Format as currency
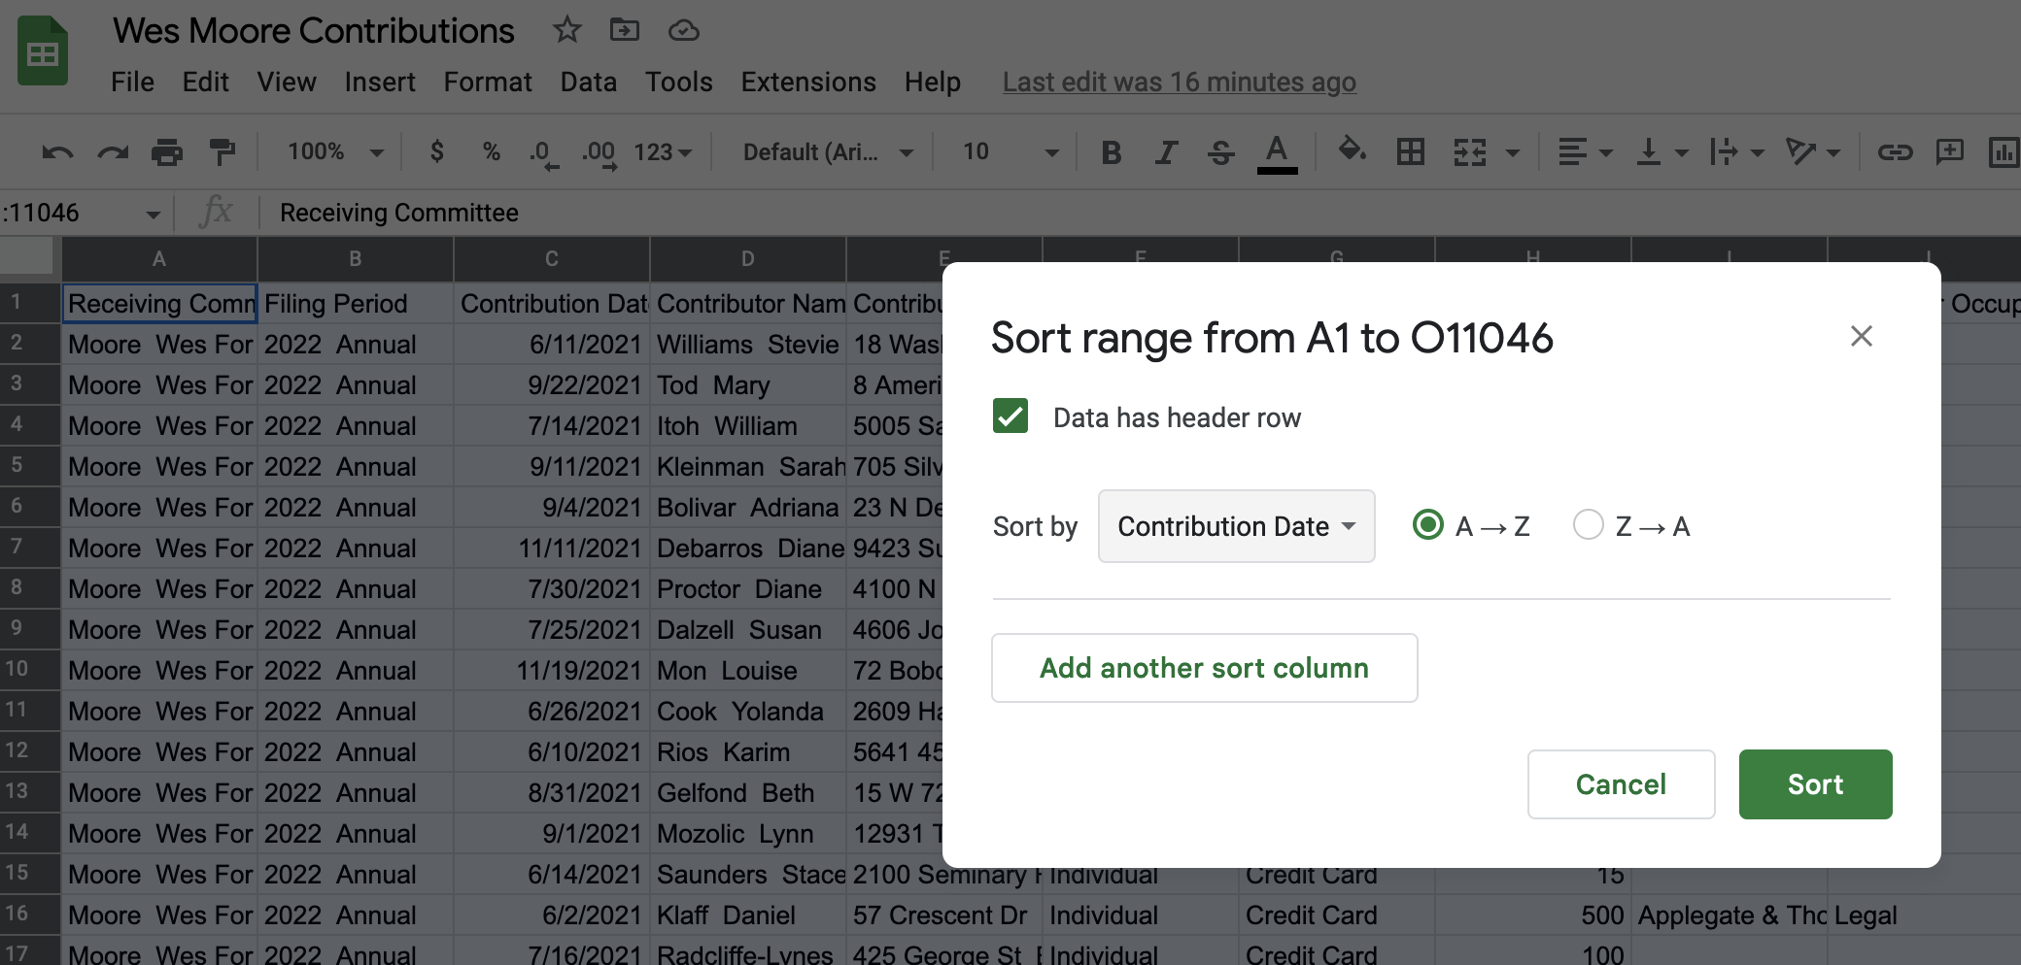 coord(437,151)
